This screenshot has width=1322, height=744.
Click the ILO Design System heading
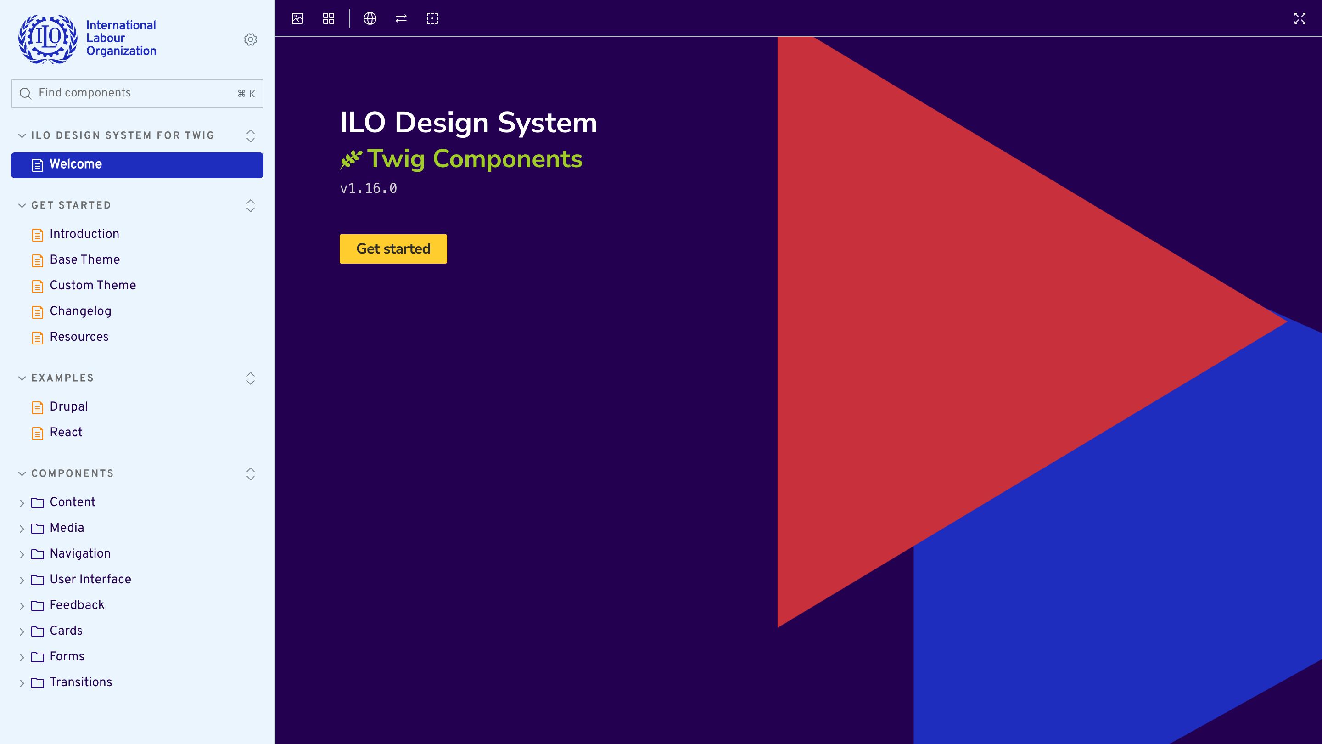click(468, 123)
